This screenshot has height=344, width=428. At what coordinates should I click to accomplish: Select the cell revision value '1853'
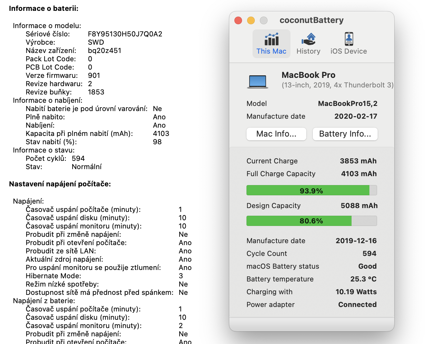pos(96,92)
